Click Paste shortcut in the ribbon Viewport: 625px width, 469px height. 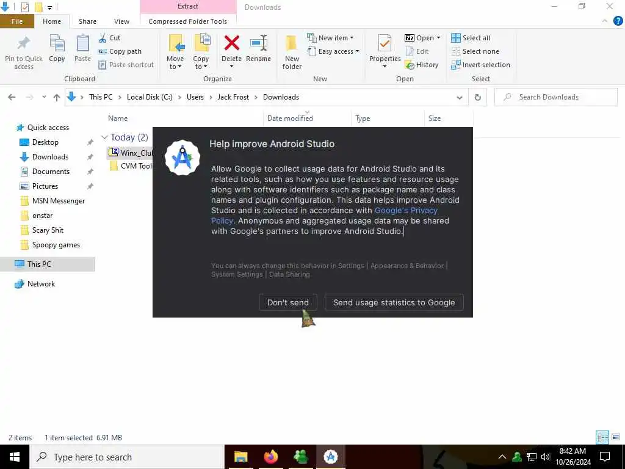pyautogui.click(x=126, y=65)
